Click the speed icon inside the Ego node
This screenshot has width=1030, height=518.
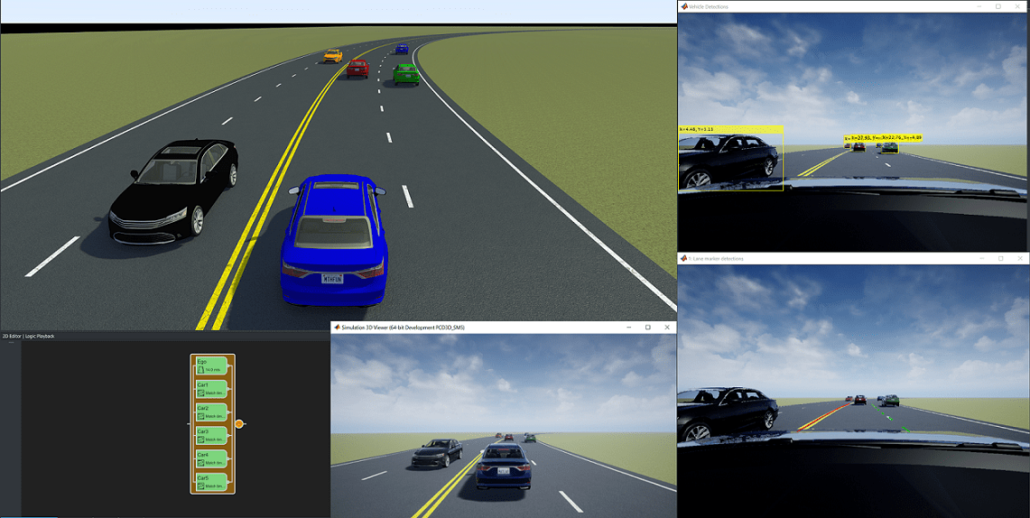201,370
